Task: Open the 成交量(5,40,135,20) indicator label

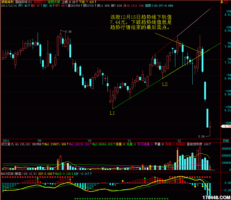Action: (x=16, y=144)
